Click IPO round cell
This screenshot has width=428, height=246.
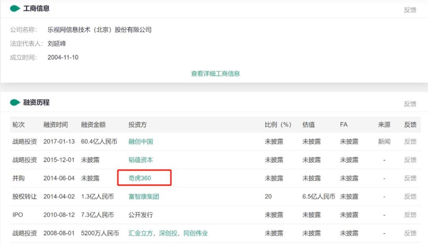click(17, 215)
